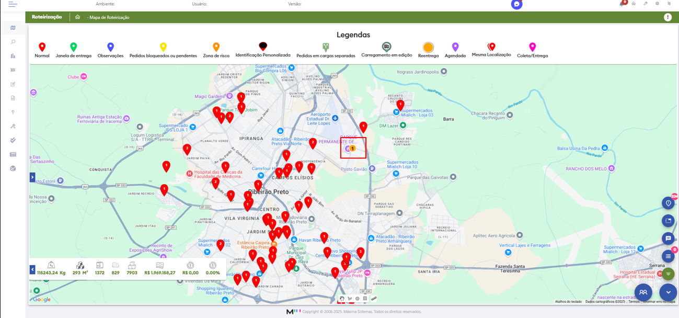Click the Google logo on the map
This screenshot has height=318, width=679.
(x=42, y=300)
